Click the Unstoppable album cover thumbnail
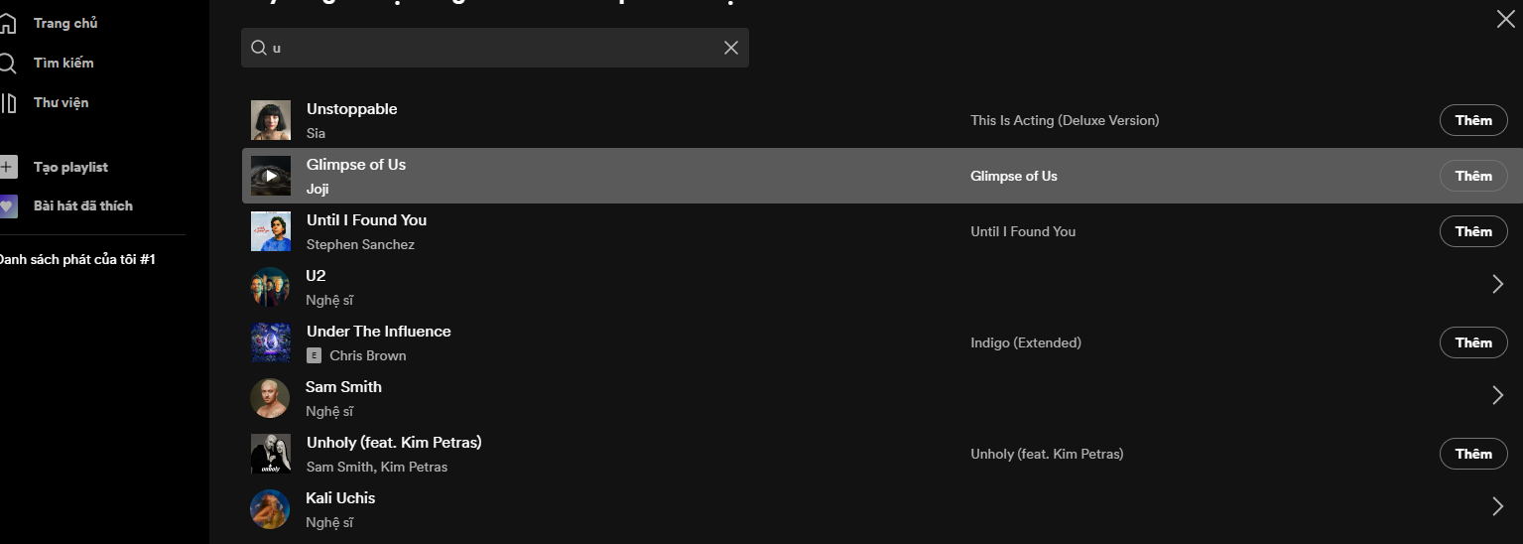This screenshot has height=544, width=1523. [x=271, y=120]
